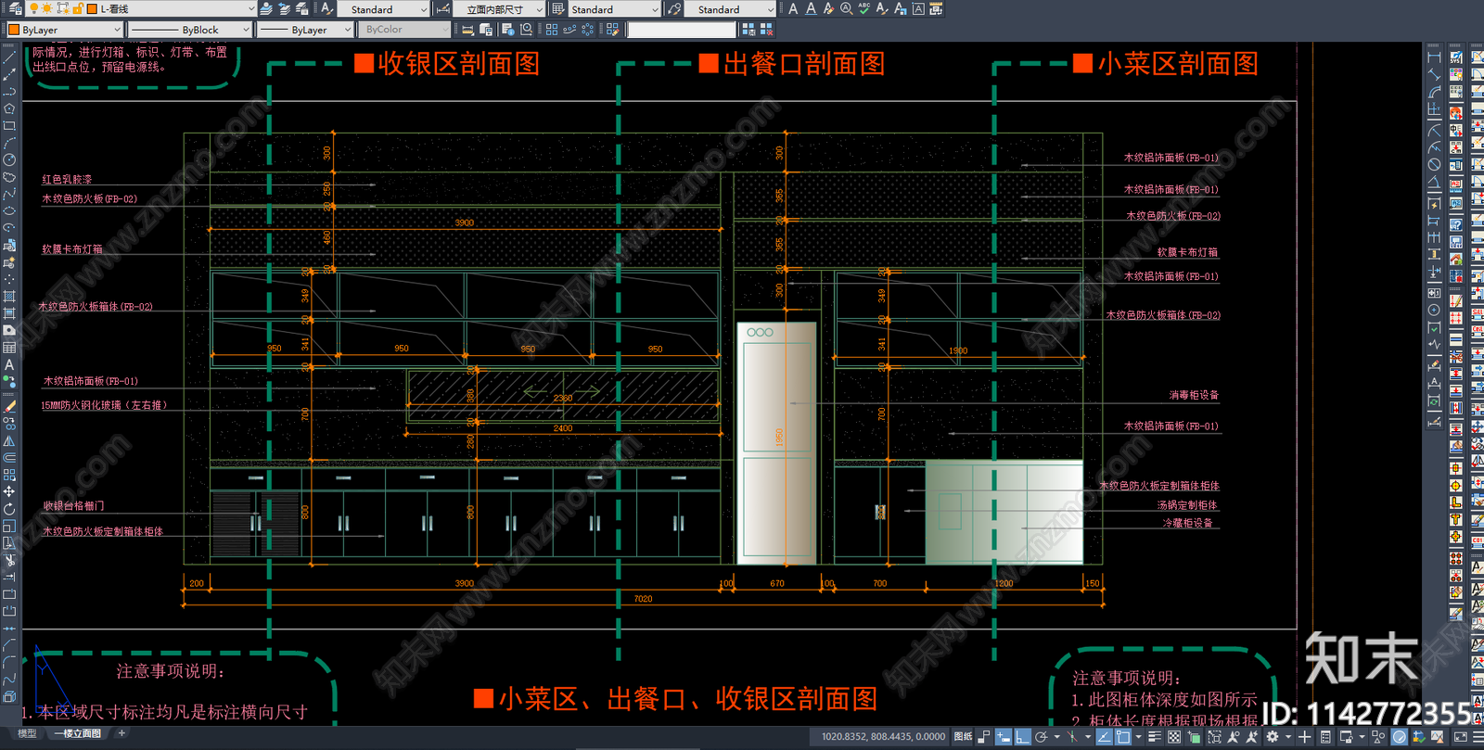Select the Hatch tool
Viewport: 1484px width, 750px height.
pyautogui.click(x=9, y=297)
